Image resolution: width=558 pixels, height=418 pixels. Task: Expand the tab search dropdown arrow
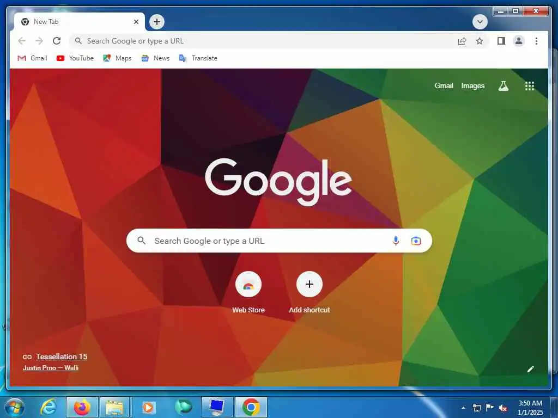click(480, 22)
